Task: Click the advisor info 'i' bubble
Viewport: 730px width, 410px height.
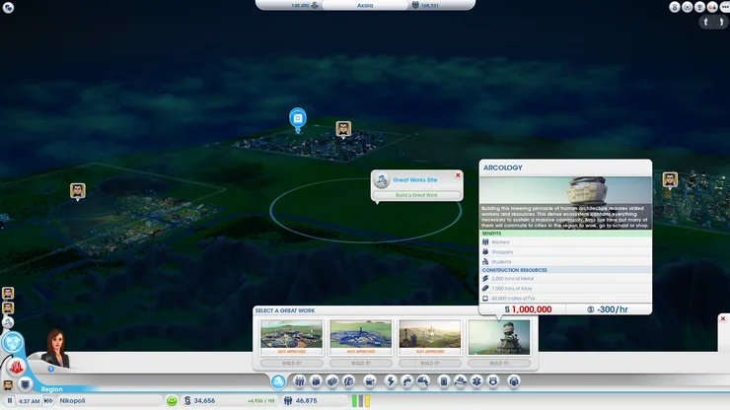Action: click(x=50, y=369)
